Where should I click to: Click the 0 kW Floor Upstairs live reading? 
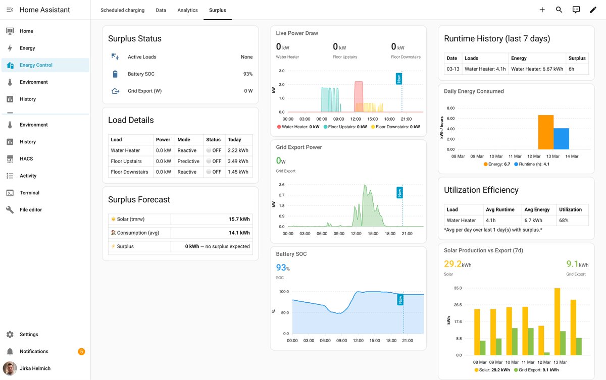pos(339,47)
